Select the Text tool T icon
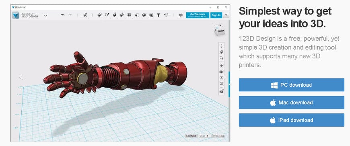 click(x=159, y=15)
